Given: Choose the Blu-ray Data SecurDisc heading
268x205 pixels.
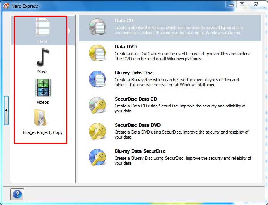Looking at the screenshot, I should [x=140, y=151].
